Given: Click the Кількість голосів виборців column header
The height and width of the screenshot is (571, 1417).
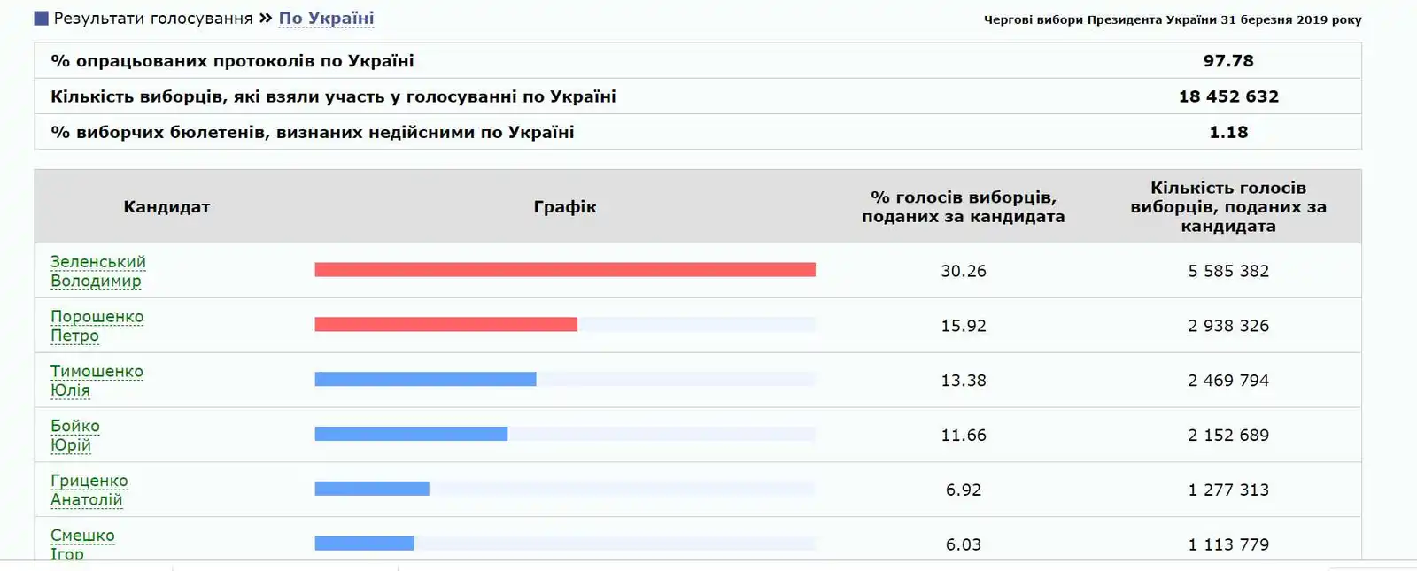Looking at the screenshot, I should tap(1227, 207).
